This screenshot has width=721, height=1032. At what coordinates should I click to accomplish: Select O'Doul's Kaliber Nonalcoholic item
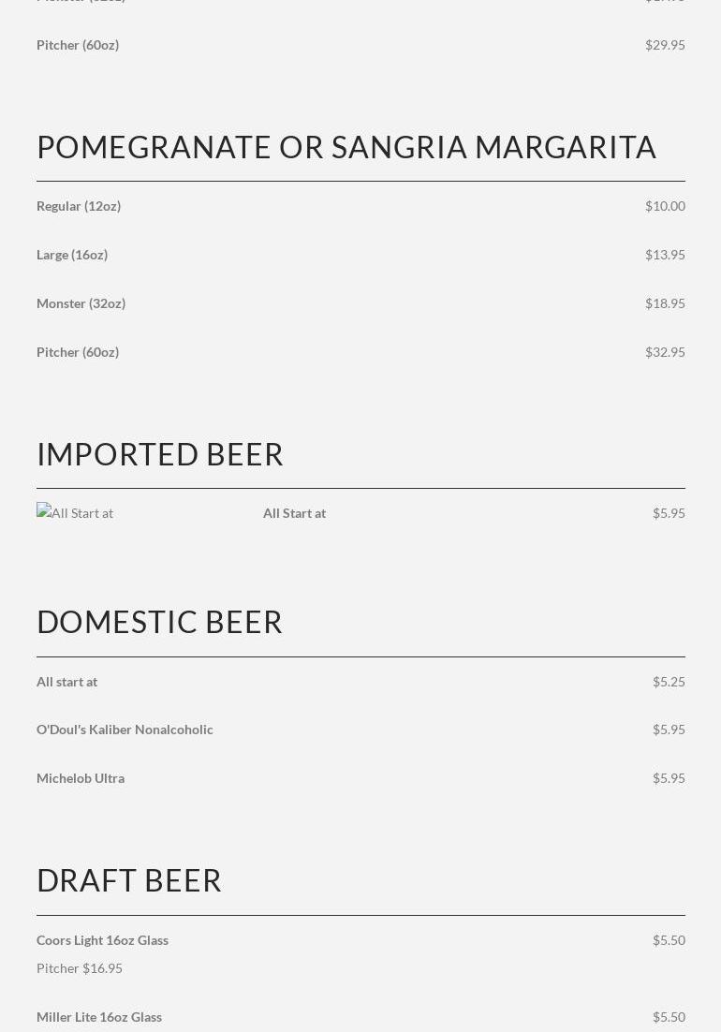coord(125,730)
